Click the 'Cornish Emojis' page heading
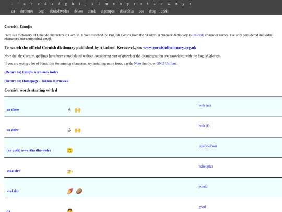282x212 pixels. click(18, 26)
